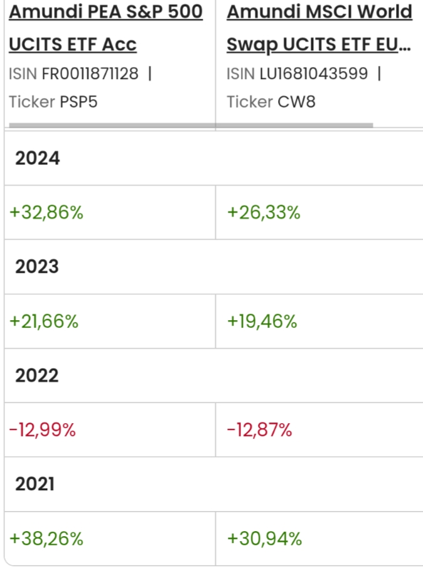Screen dimensions: 423x570
Task: Click the red −12,87% return value
Action: [x=259, y=430]
